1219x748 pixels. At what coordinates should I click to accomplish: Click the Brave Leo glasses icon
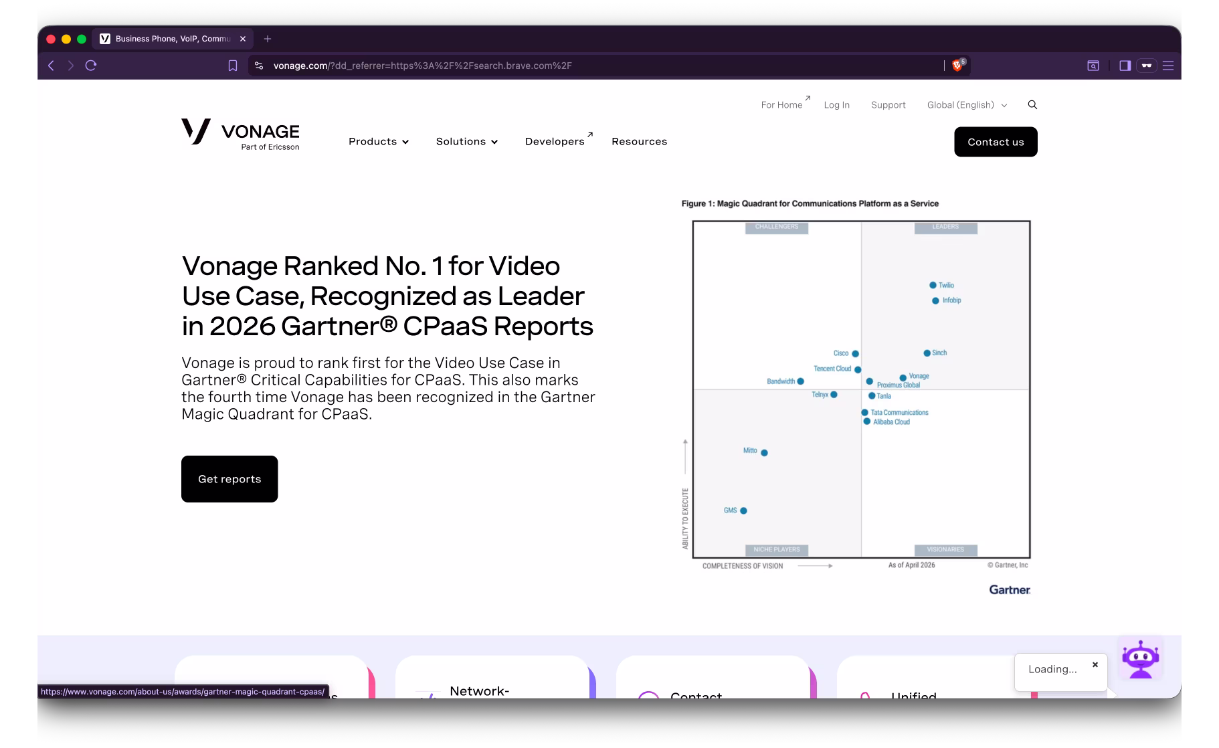coord(1147,66)
